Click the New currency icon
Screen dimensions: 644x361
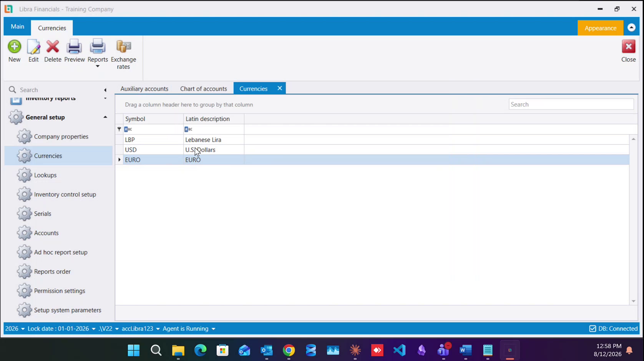pyautogui.click(x=14, y=47)
